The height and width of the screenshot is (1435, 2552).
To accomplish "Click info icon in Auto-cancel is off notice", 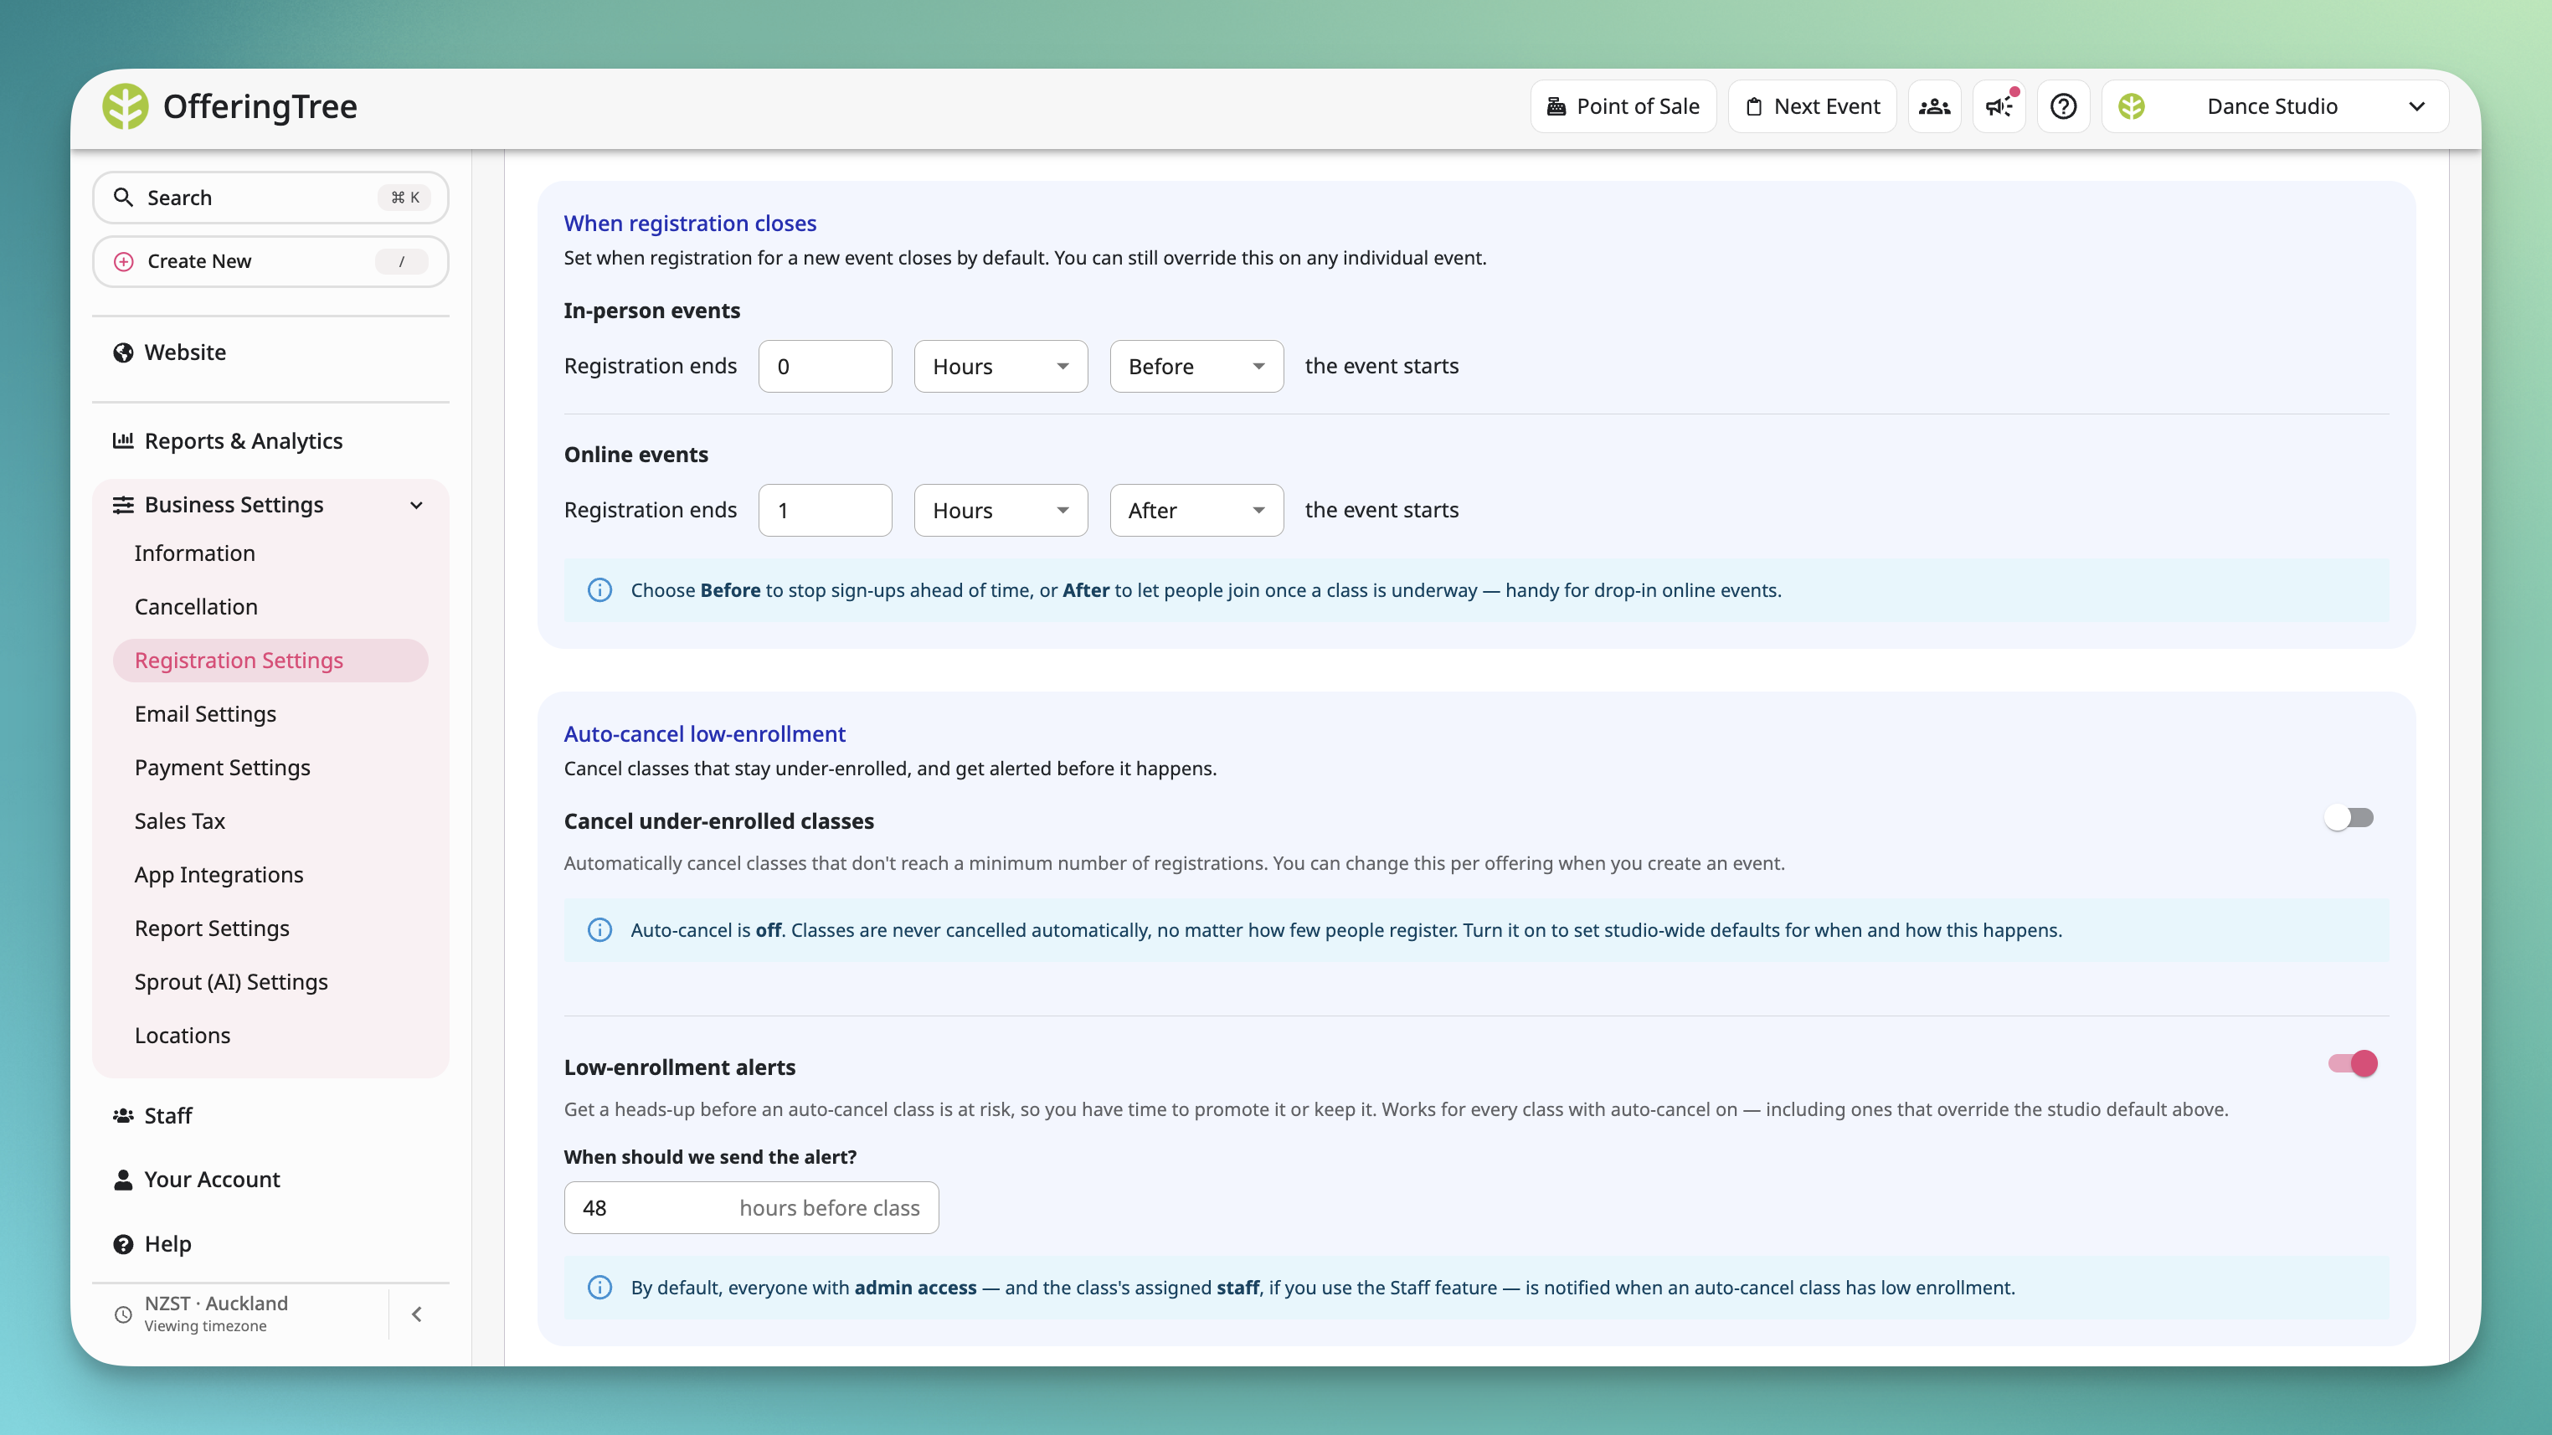I will tap(599, 930).
